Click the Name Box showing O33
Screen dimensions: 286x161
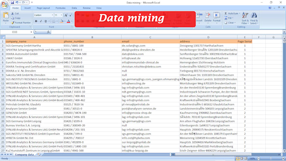[15, 32]
